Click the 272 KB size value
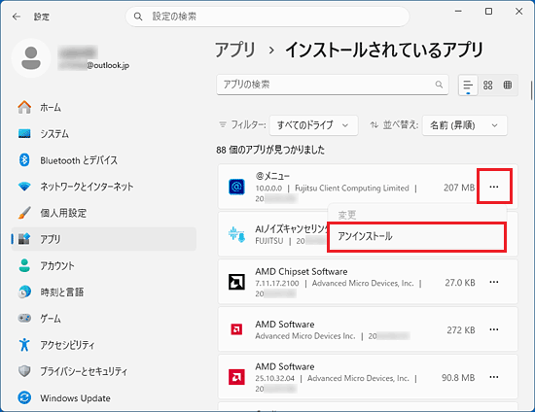535x412 pixels. click(x=461, y=329)
